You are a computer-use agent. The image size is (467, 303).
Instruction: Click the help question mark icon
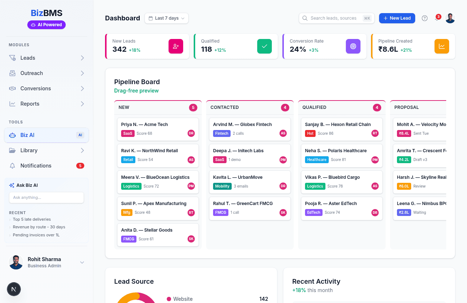coord(425,18)
